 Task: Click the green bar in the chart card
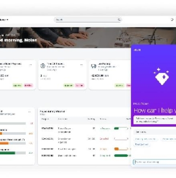[x=8, y=153]
